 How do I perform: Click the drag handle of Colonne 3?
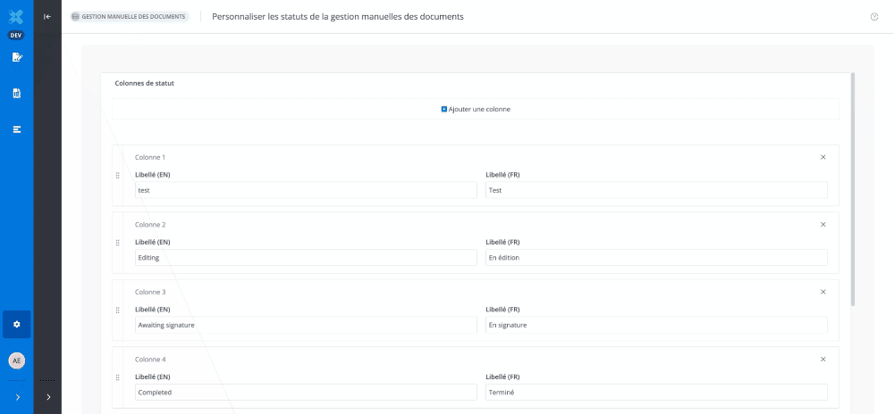[117, 310]
